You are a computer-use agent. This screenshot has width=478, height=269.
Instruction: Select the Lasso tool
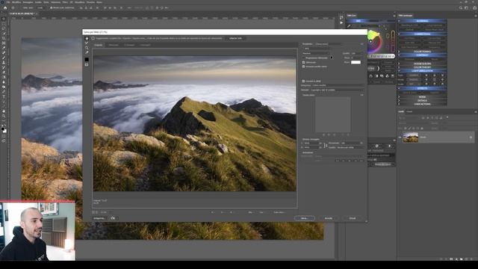coord(4,28)
